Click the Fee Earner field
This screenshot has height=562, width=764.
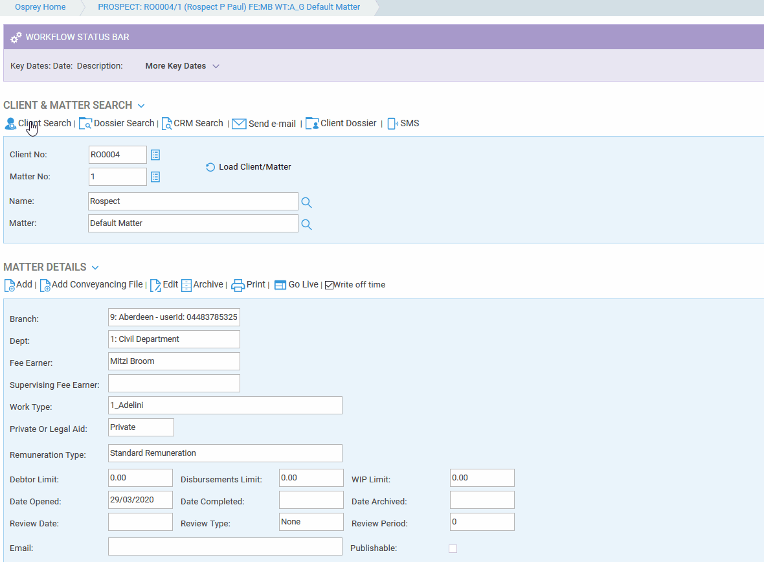pos(174,361)
